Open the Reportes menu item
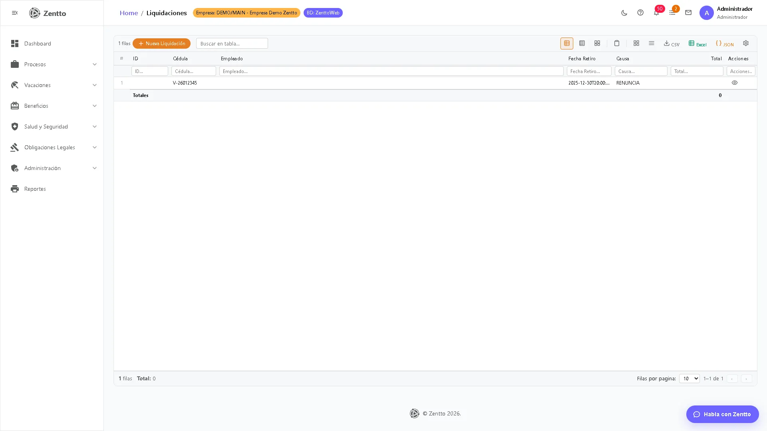This screenshot has height=431, width=767. (52, 189)
